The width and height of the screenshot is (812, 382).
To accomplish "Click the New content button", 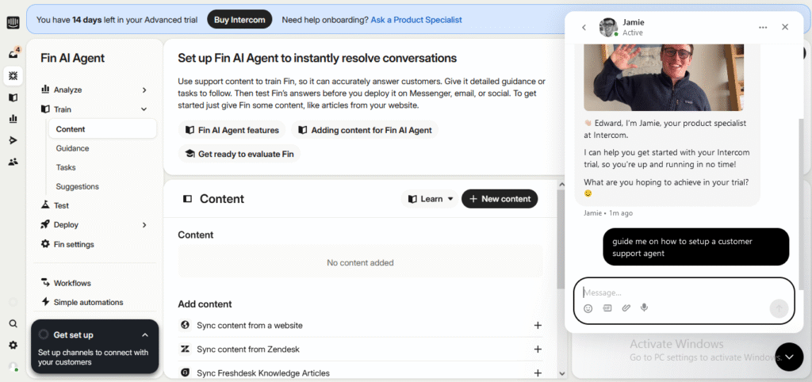I will (x=500, y=199).
